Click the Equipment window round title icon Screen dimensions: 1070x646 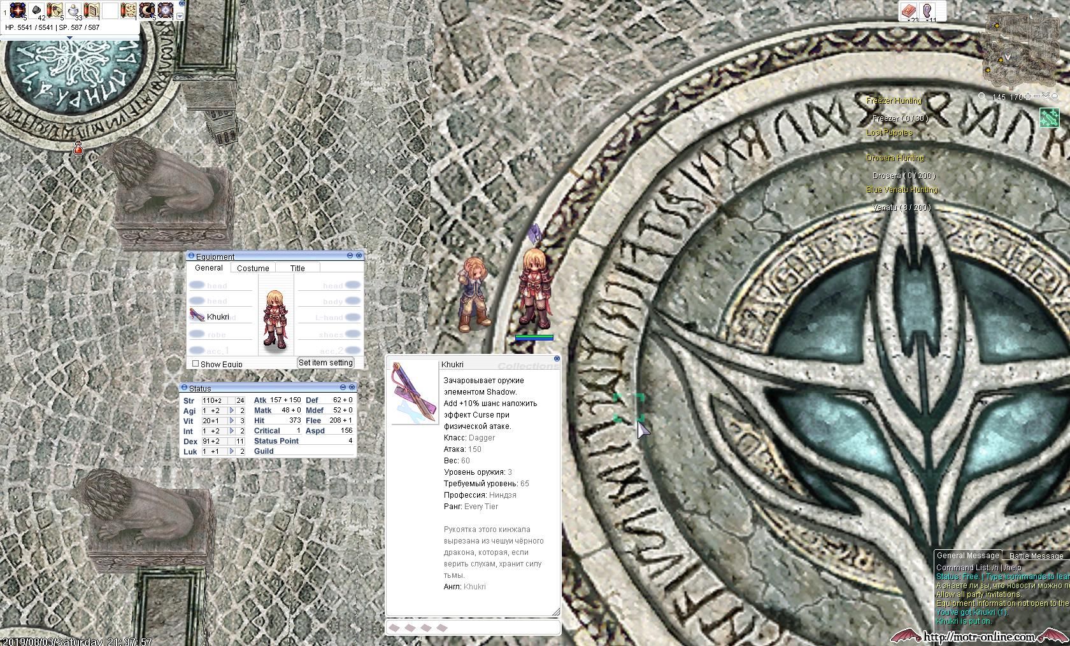(x=191, y=256)
